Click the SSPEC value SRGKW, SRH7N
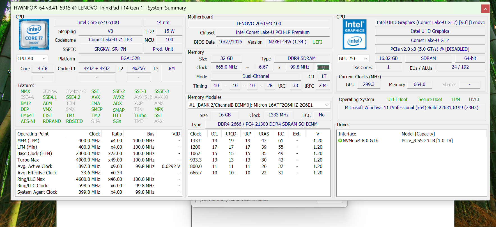Screen dimensions: 496x227 [110, 49]
